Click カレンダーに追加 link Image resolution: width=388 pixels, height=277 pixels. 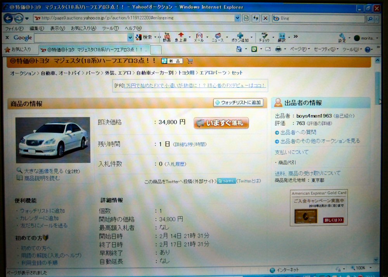pos(39,218)
